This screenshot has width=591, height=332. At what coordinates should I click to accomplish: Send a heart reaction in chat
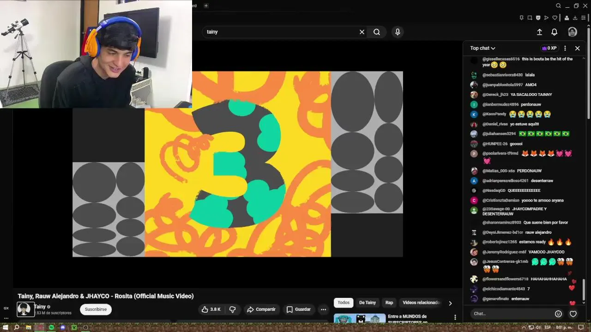[573, 314]
